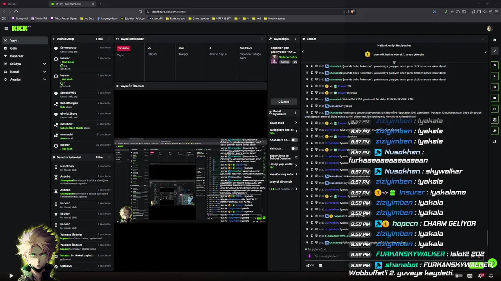Expand Aktif hedefler row
This screenshot has width=501, height=281.
[296, 189]
